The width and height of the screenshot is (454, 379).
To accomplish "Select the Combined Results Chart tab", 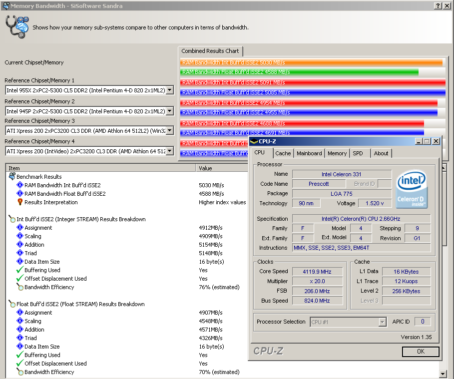I will point(210,51).
